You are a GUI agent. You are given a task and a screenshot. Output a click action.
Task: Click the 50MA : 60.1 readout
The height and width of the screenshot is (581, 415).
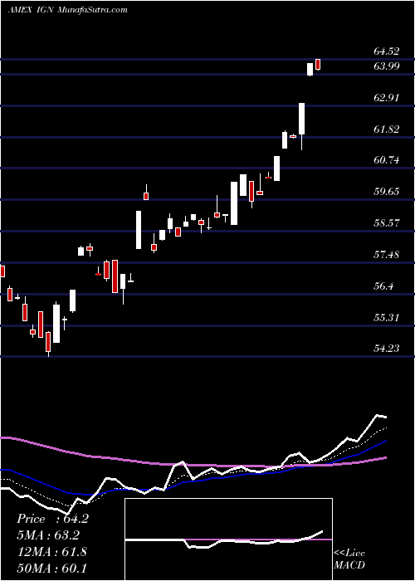pos(51,568)
